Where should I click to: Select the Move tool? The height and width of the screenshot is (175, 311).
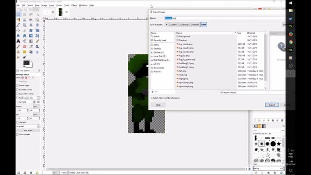[x=37, y=25]
